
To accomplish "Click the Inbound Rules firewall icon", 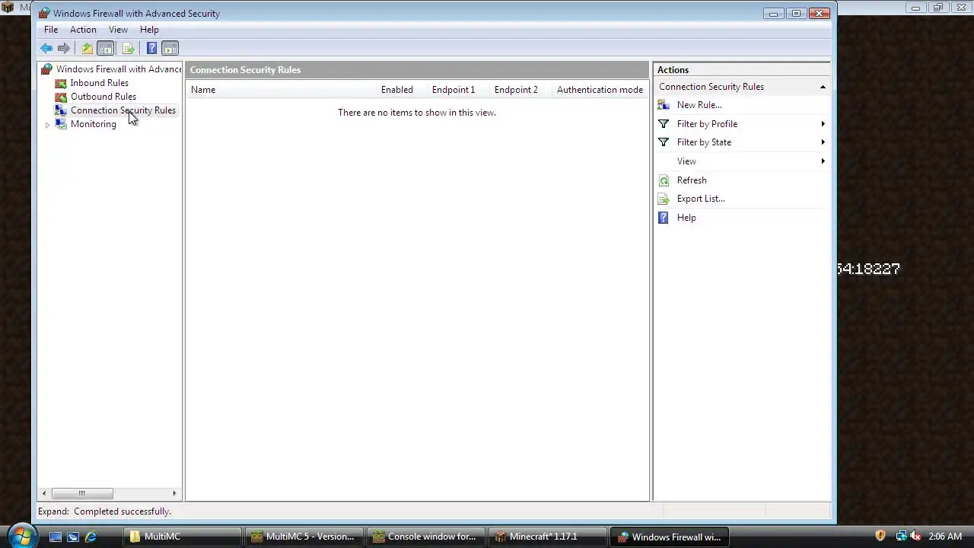I will coord(61,83).
